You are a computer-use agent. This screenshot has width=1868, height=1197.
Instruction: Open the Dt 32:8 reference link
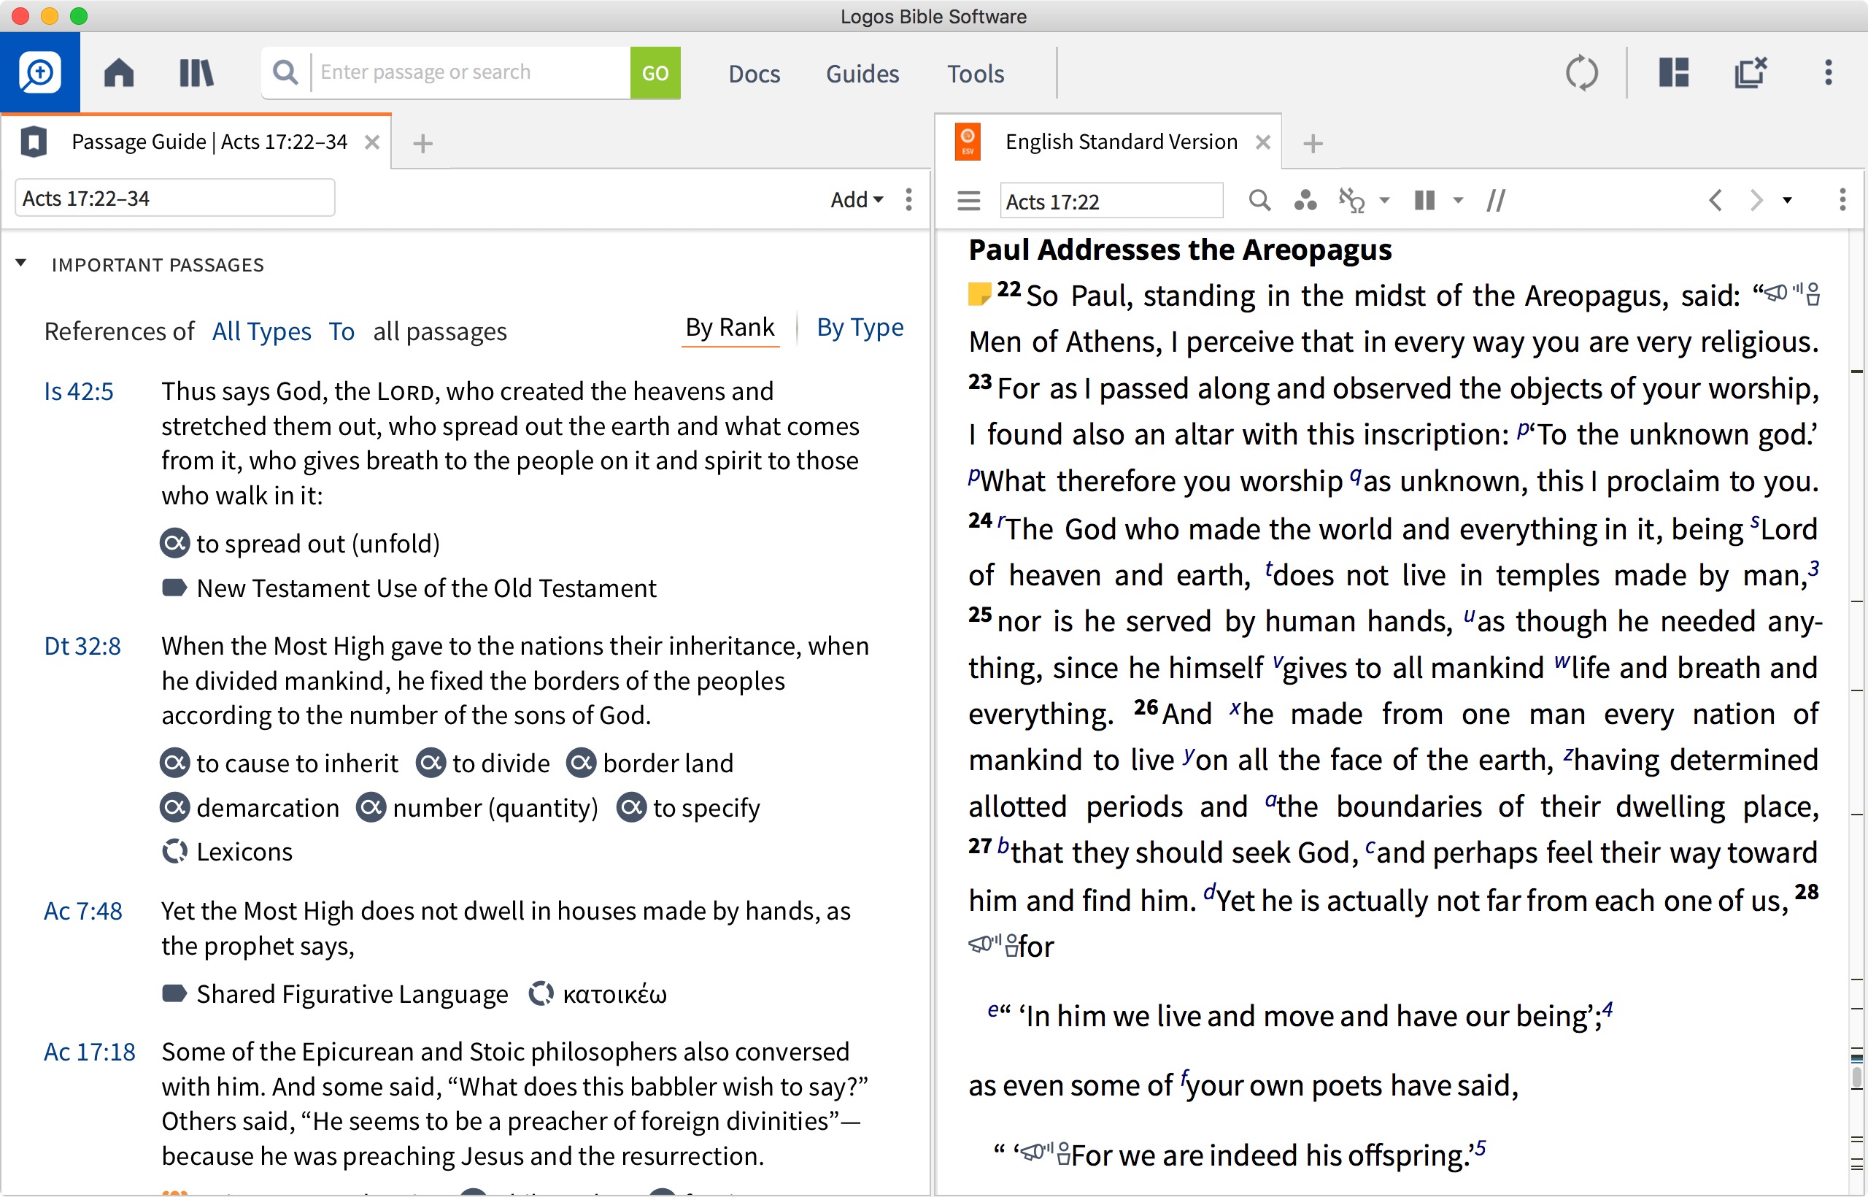click(x=82, y=647)
